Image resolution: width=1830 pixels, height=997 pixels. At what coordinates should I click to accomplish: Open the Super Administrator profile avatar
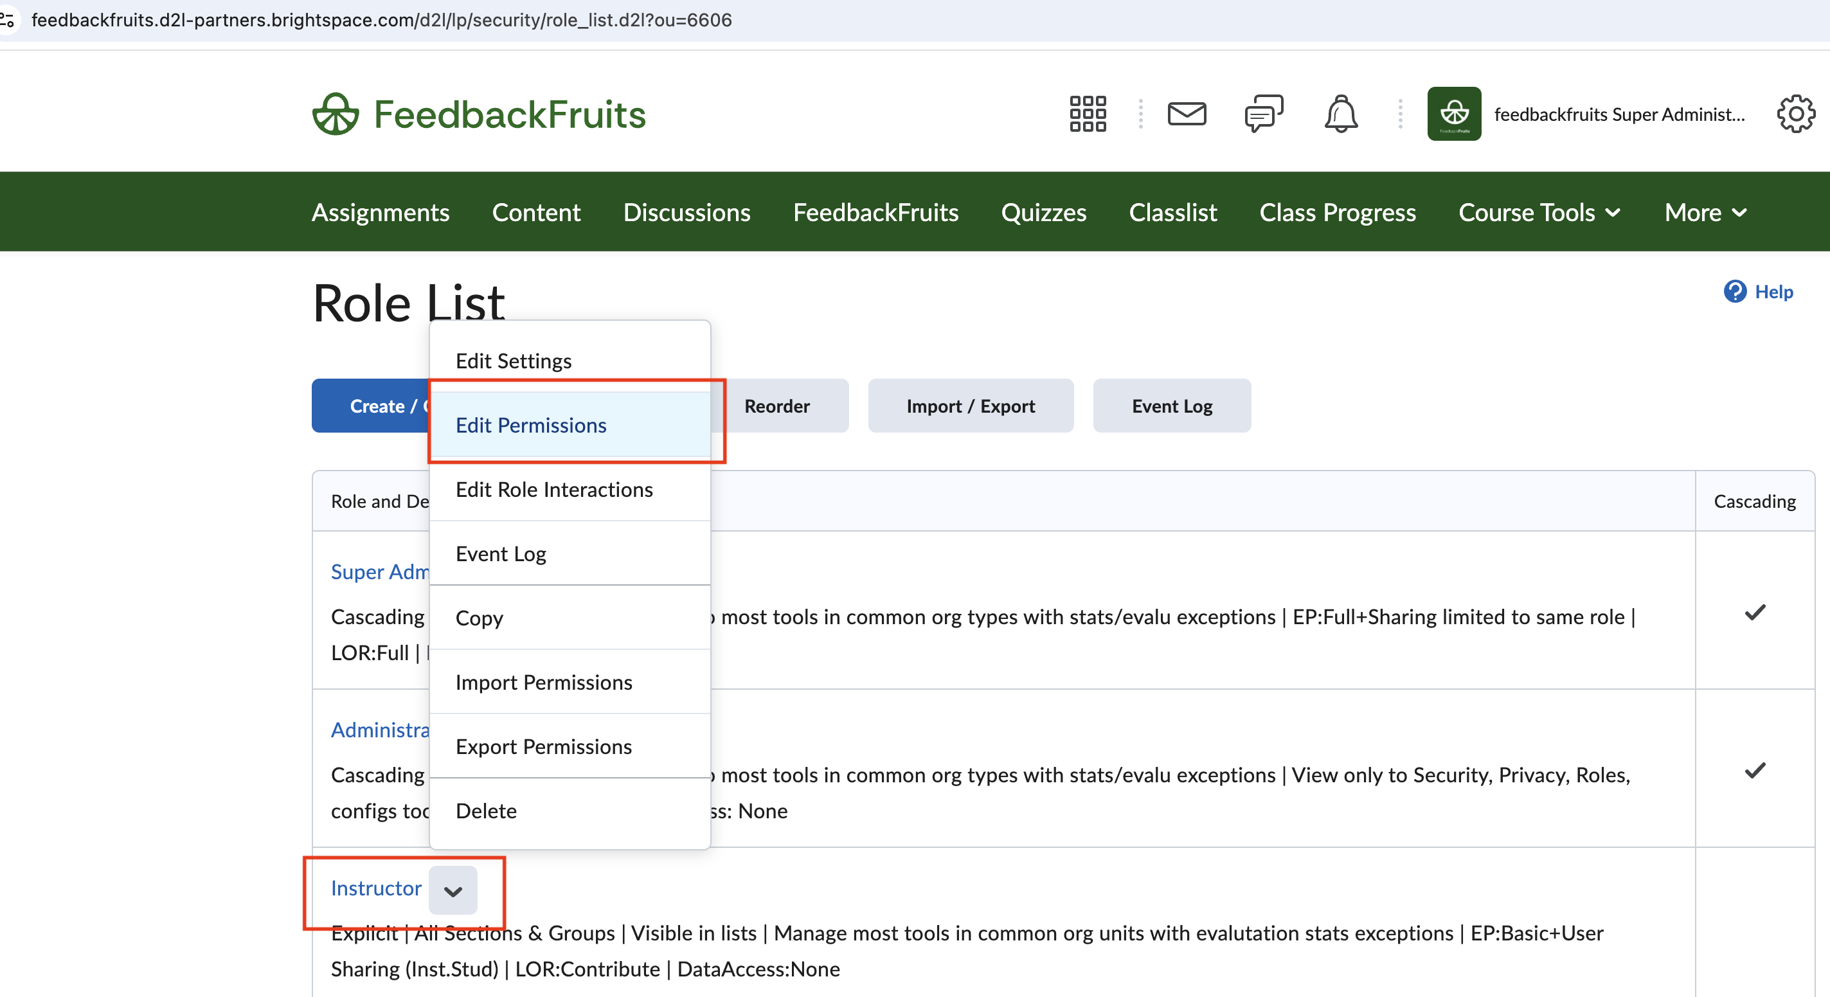point(1453,114)
